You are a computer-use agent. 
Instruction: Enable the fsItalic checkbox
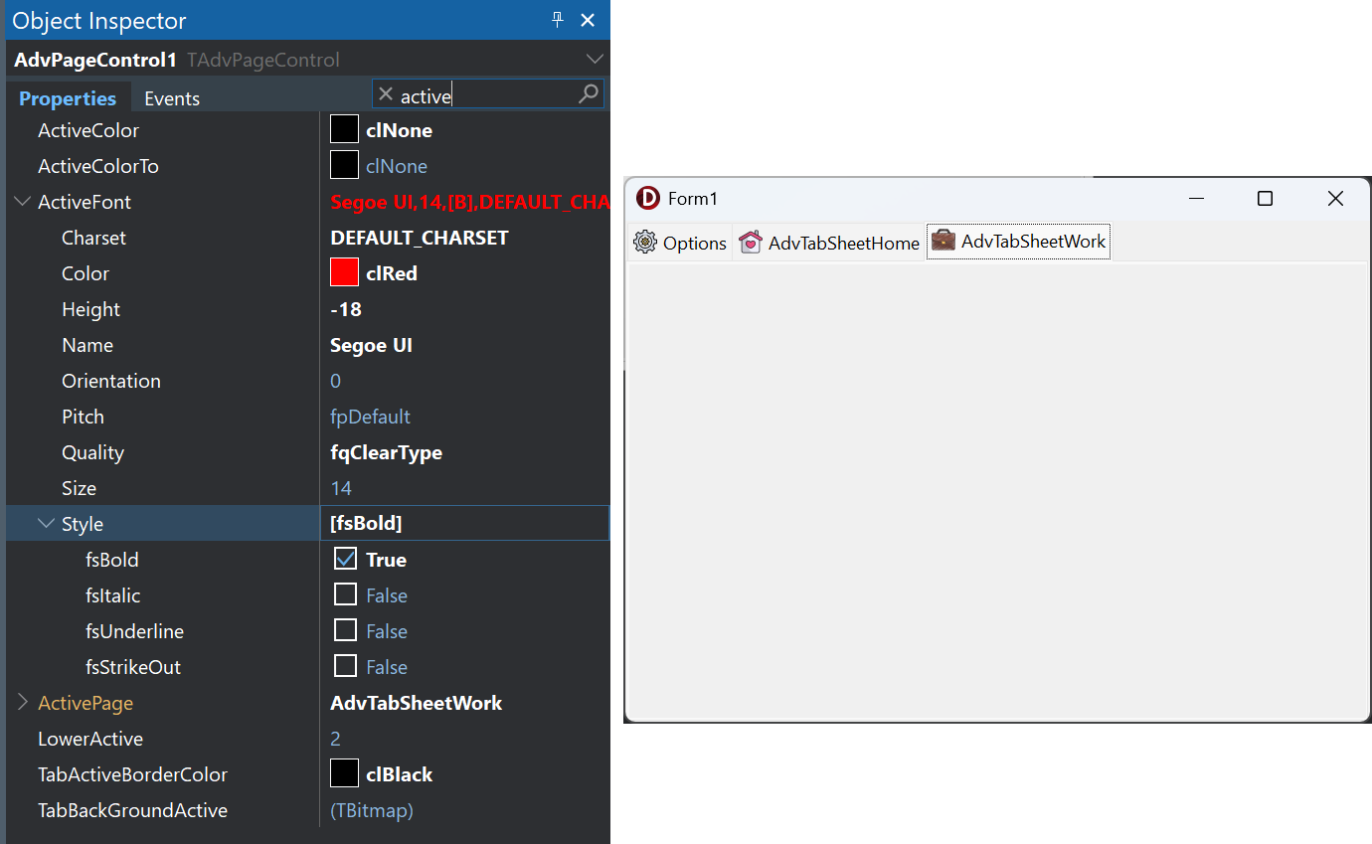click(345, 594)
